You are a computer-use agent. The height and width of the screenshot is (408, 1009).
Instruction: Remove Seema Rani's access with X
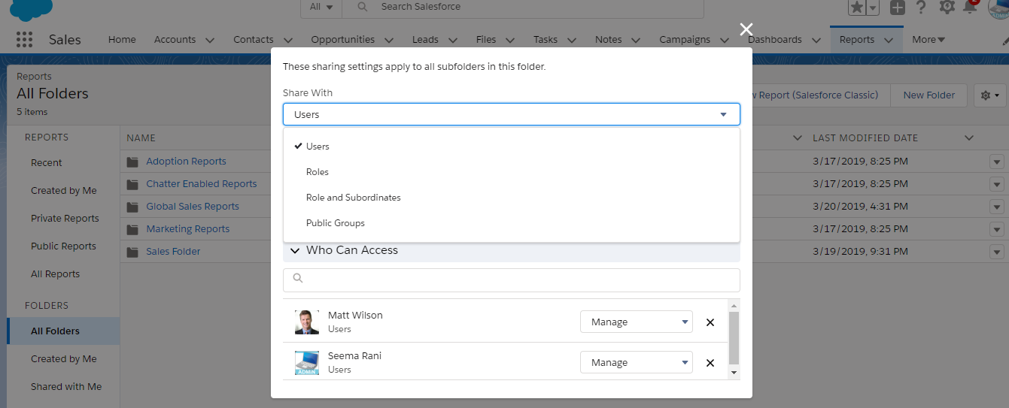coord(710,363)
